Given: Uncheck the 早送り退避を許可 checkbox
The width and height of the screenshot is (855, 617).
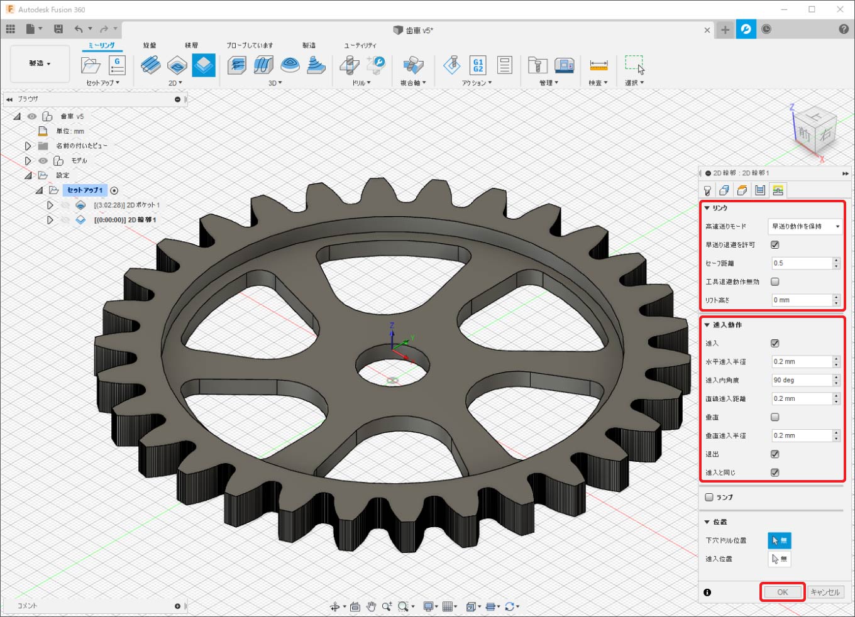Looking at the screenshot, I should click(x=775, y=245).
